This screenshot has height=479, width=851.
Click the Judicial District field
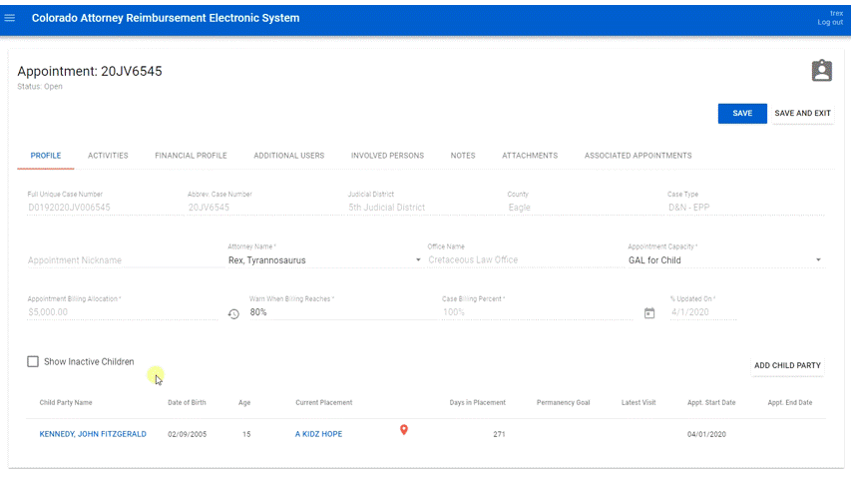(425, 208)
